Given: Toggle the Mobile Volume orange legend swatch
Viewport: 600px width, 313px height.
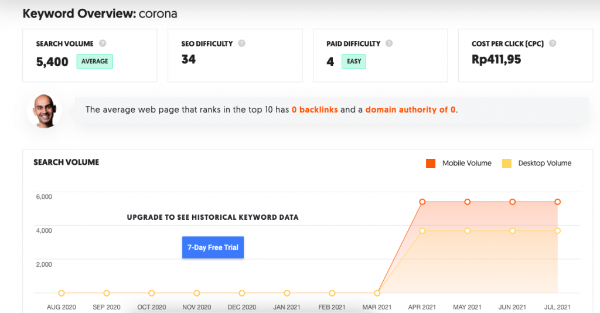Looking at the screenshot, I should (431, 164).
